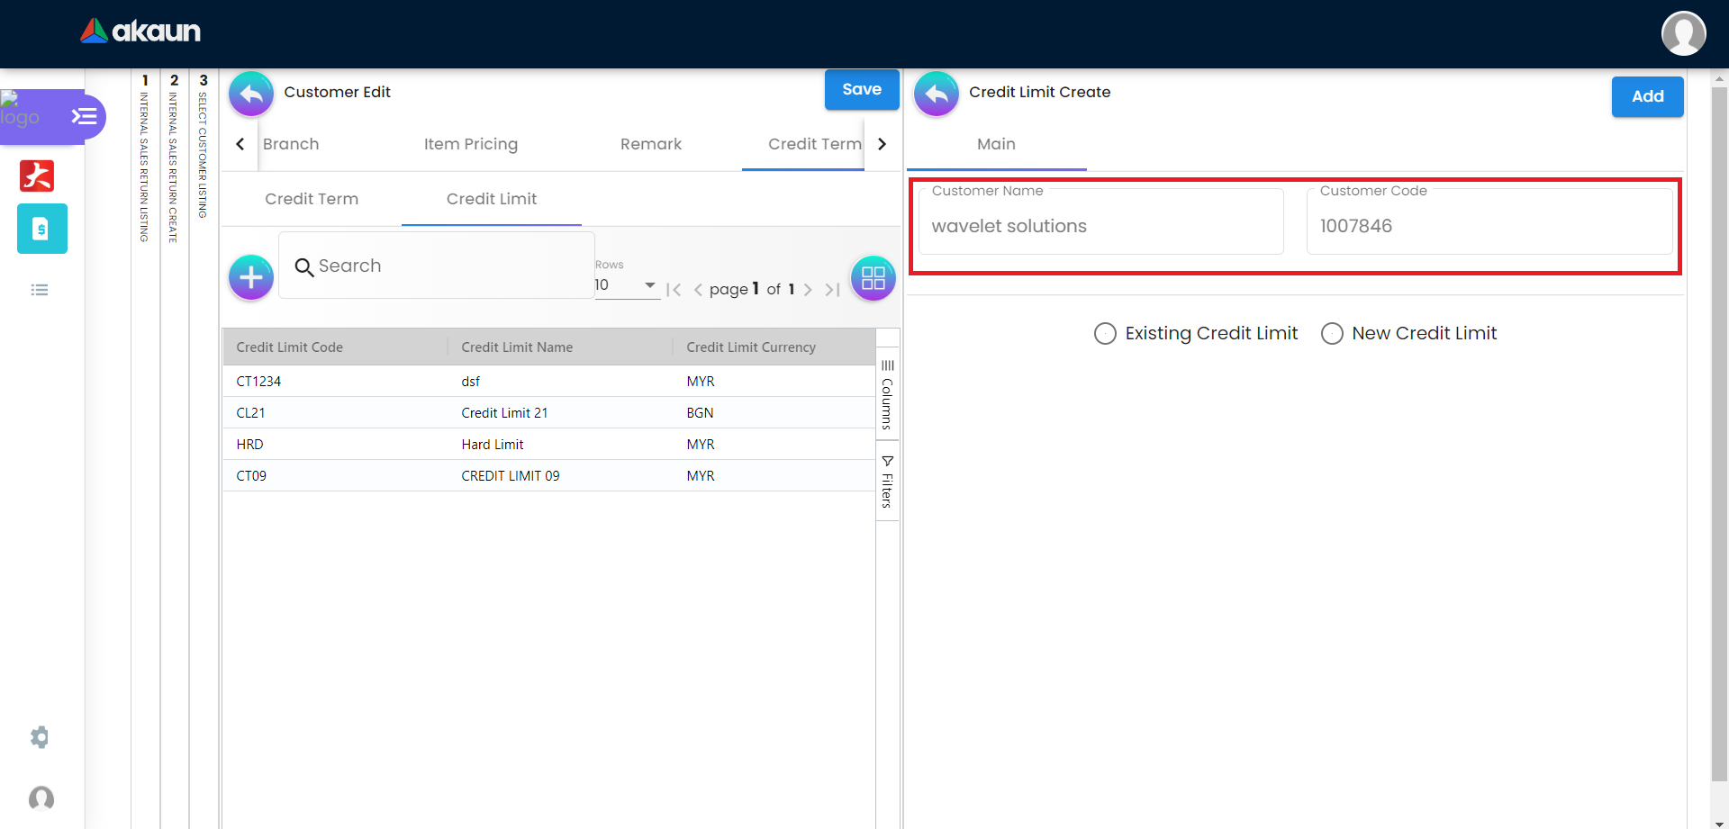Open the red PDF-style app icon in sidebar
The width and height of the screenshot is (1729, 829).
[37, 176]
